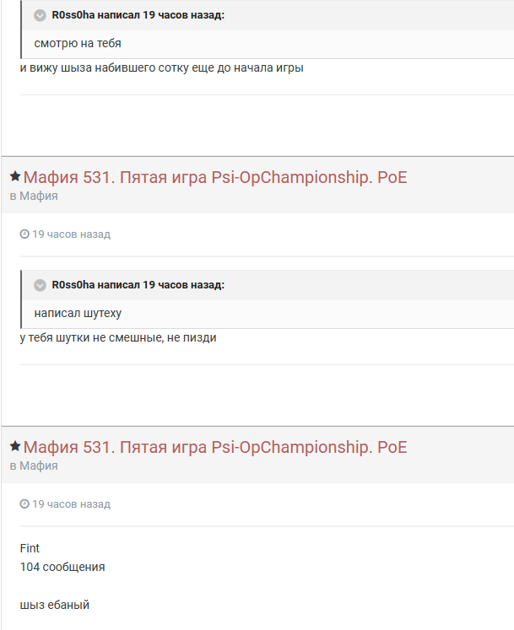Image resolution: width=514 pixels, height=630 pixels.
Task: Open the bottom "Мафия 531. Пятая игра" topic link
Action: click(x=215, y=447)
